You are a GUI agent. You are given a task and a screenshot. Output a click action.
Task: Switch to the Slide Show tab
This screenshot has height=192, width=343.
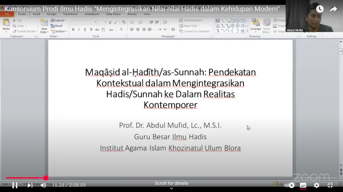(113, 14)
